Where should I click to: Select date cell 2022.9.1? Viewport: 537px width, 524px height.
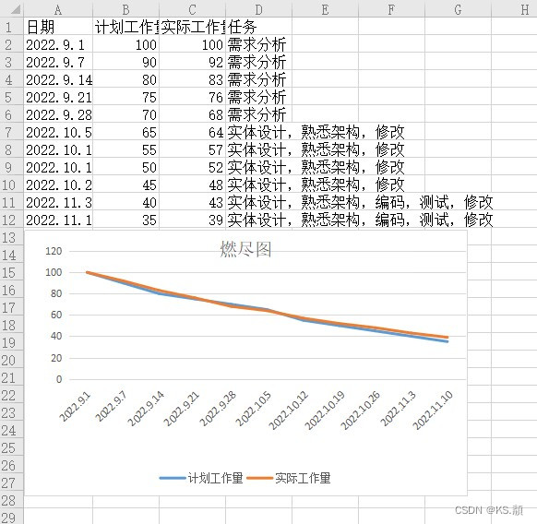pyautogui.click(x=58, y=44)
